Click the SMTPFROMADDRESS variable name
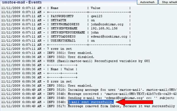This screenshot has width=177, height=111. [x=65, y=24]
